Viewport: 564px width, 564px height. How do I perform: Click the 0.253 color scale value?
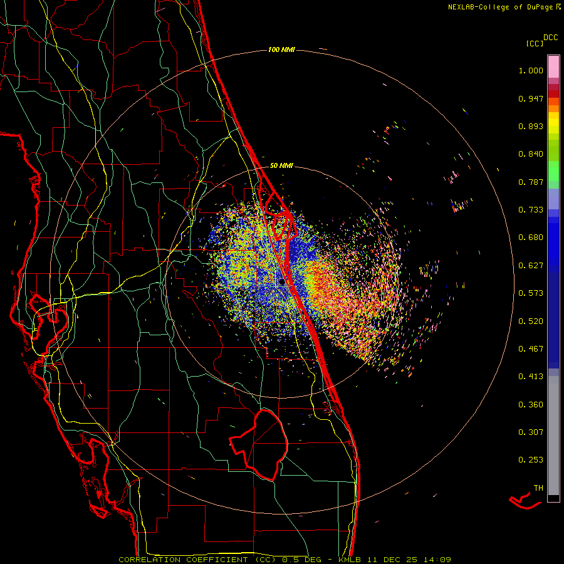click(x=531, y=460)
